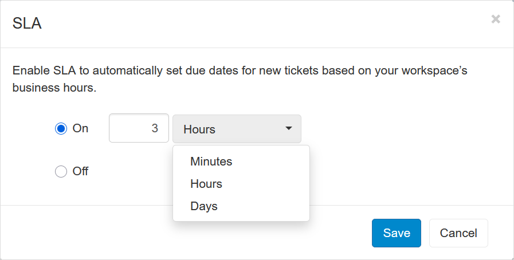Viewport: 514px width, 260px height.
Task: Select the Off radio button
Action: 61,171
